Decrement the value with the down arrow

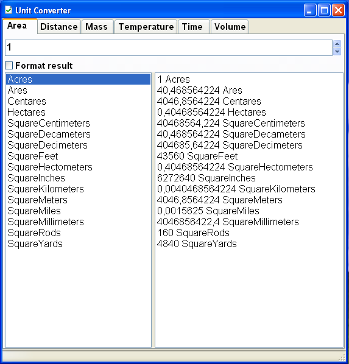tap(337, 52)
